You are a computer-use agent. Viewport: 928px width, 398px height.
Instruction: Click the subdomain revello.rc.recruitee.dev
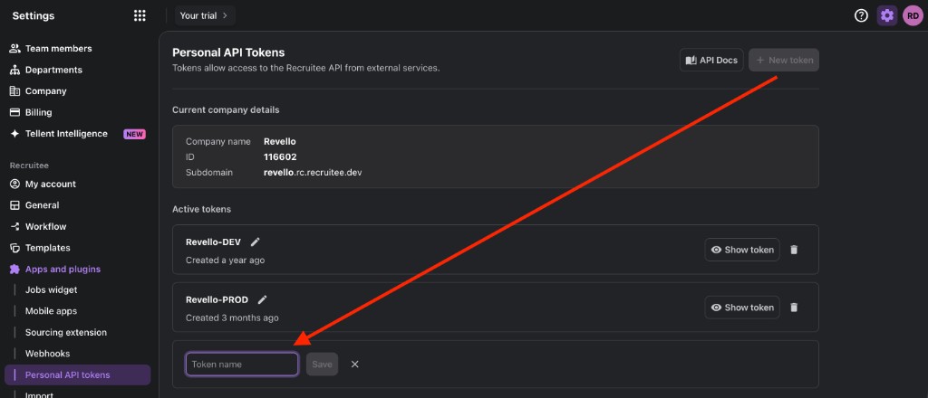pos(313,173)
